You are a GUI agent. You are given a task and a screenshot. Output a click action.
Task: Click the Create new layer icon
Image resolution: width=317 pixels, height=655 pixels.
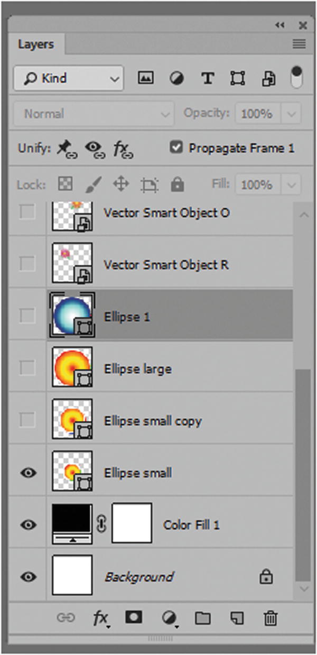tap(237, 617)
